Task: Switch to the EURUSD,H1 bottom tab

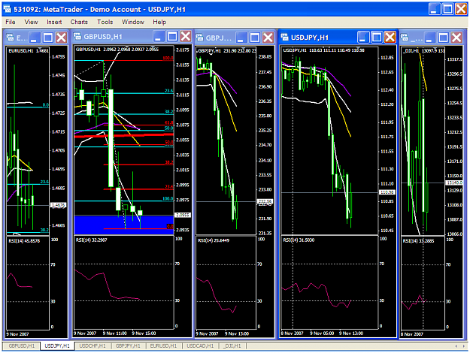Action: [x=163, y=345]
